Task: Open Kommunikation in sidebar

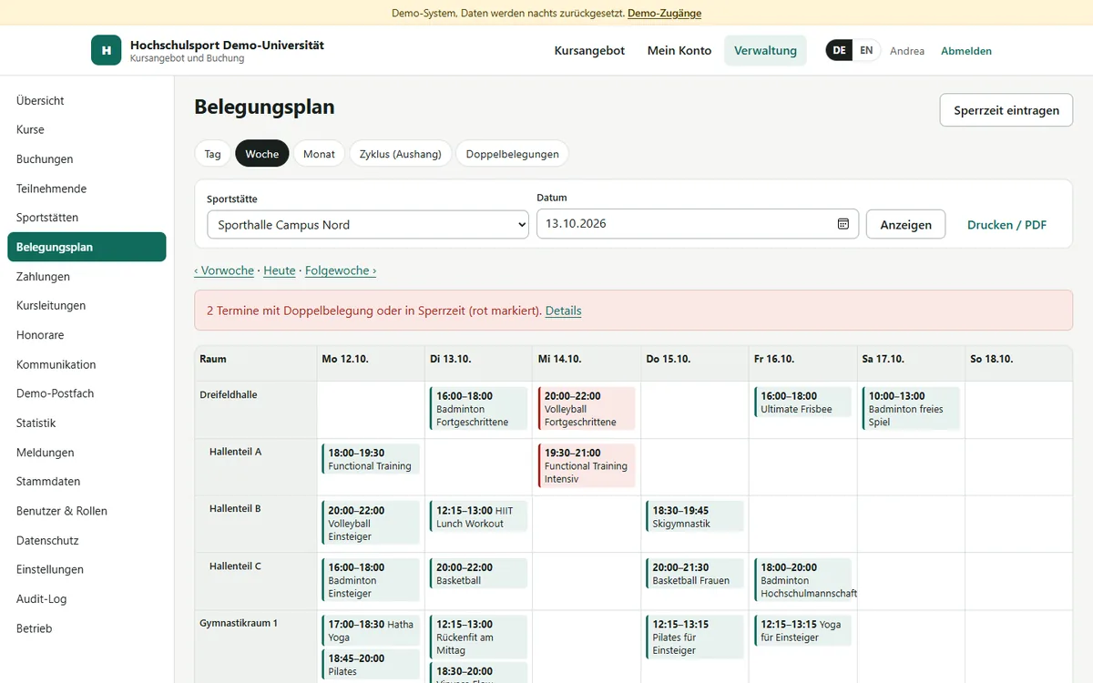Action: click(x=87, y=364)
